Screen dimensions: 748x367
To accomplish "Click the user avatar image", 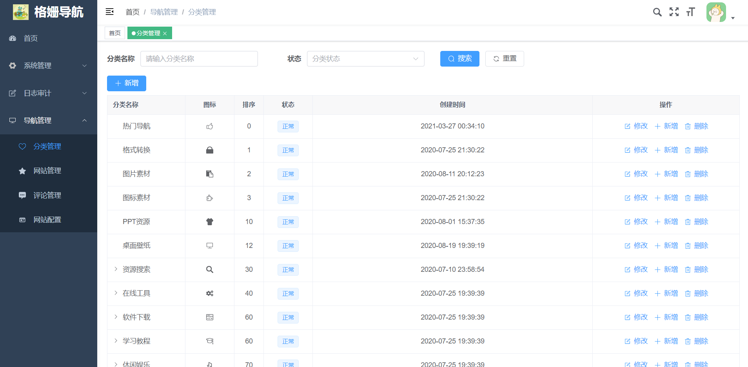I will coord(716,12).
